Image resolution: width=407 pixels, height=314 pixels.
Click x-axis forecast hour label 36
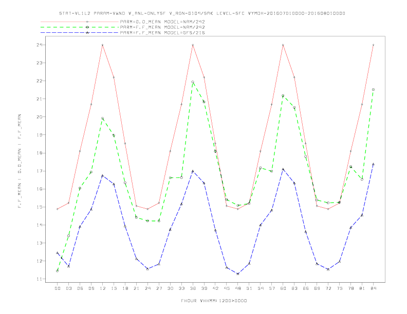coord(193,288)
